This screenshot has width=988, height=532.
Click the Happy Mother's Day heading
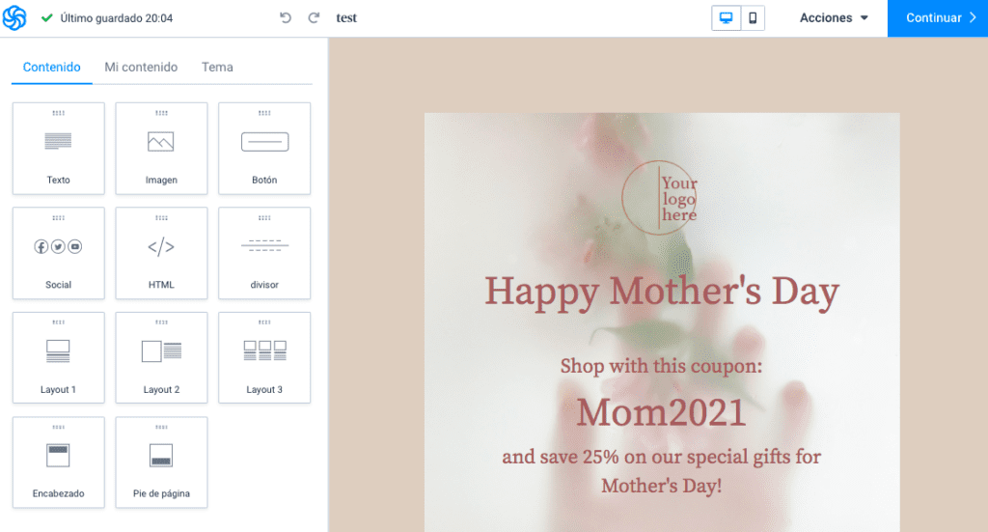click(662, 292)
